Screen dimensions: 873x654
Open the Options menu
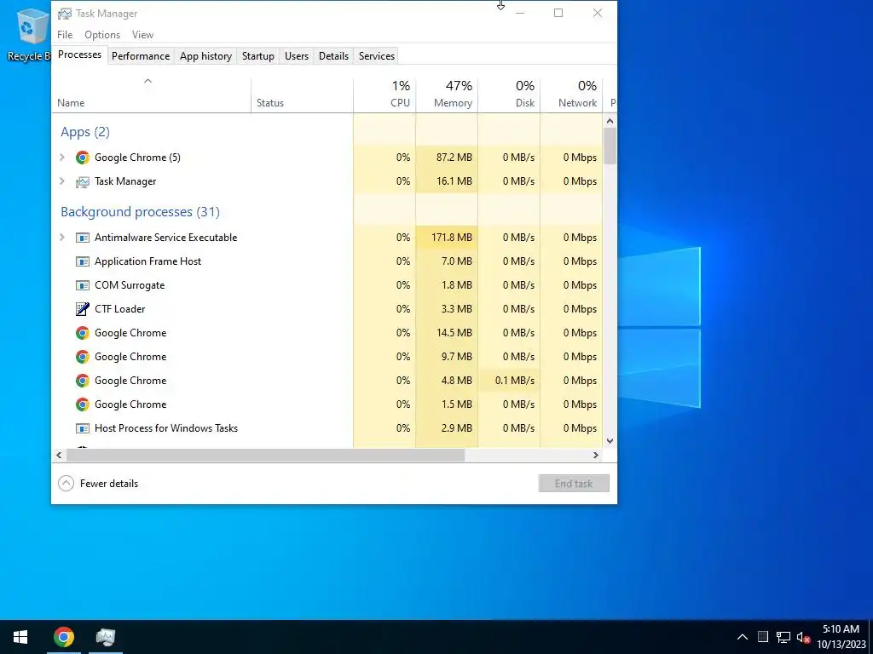click(x=102, y=34)
